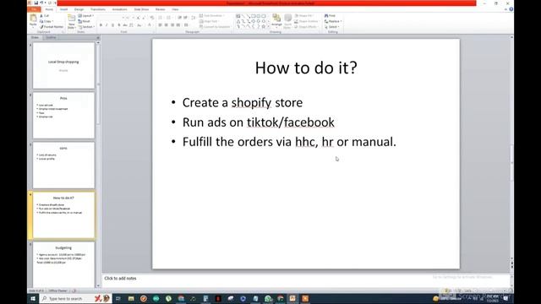Open the slide Layout dropdown
541x304 pixels.
[x=85, y=16]
